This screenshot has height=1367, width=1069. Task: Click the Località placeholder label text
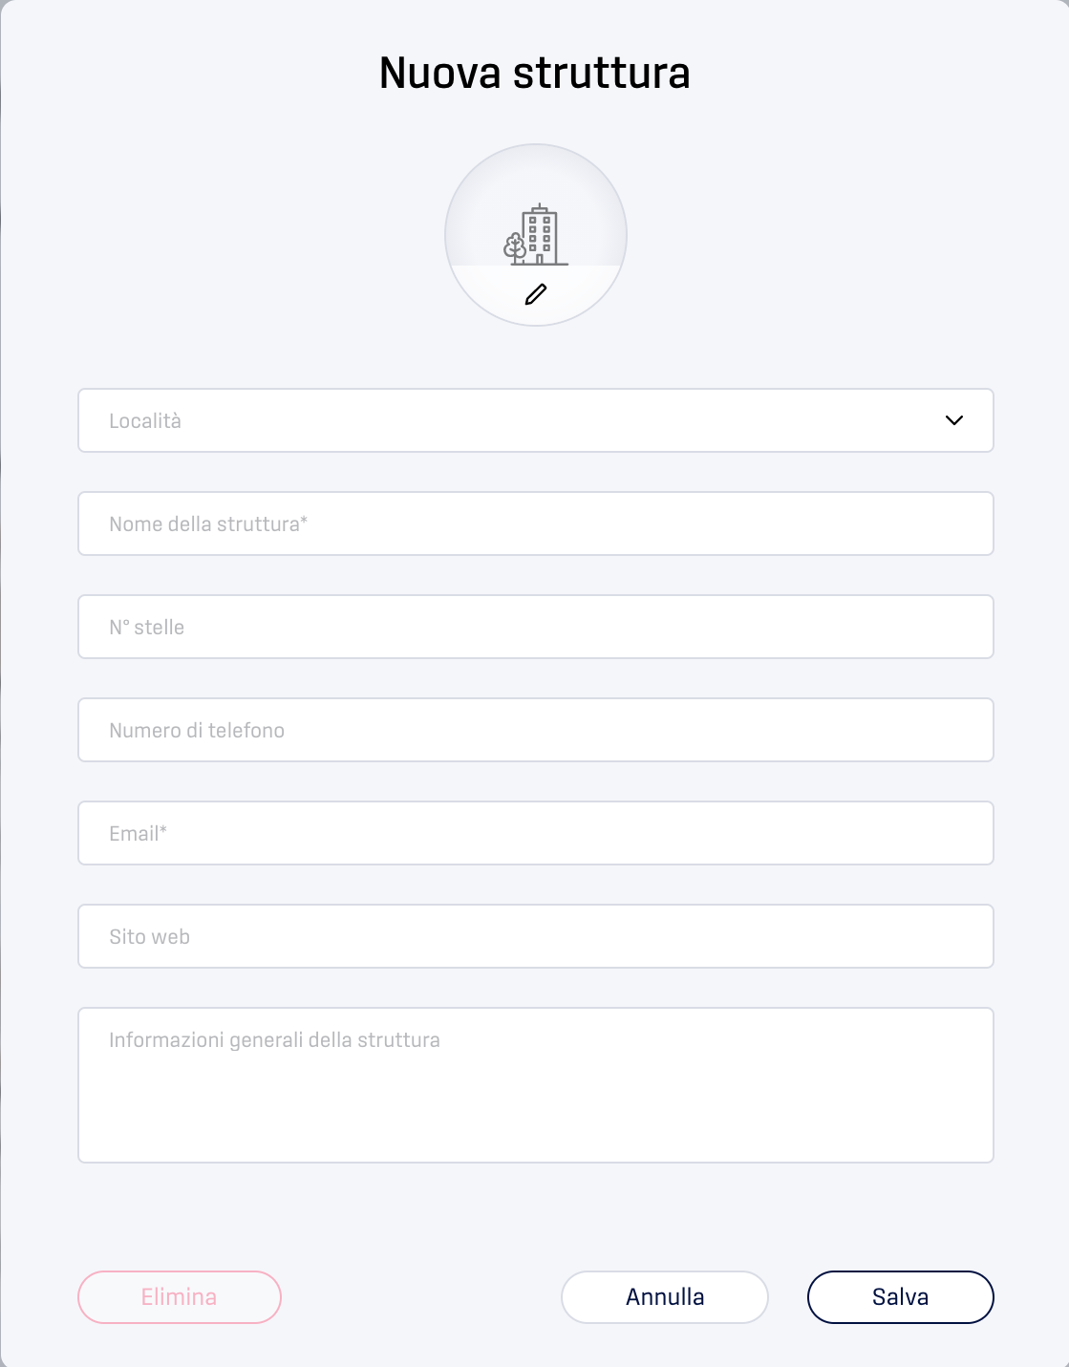145,421
